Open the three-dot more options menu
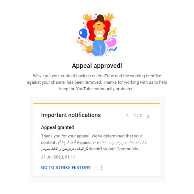The height and width of the screenshot is (194, 194). 101,167
